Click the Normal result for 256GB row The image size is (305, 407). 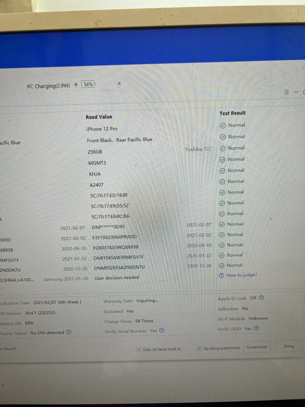coord(236,148)
